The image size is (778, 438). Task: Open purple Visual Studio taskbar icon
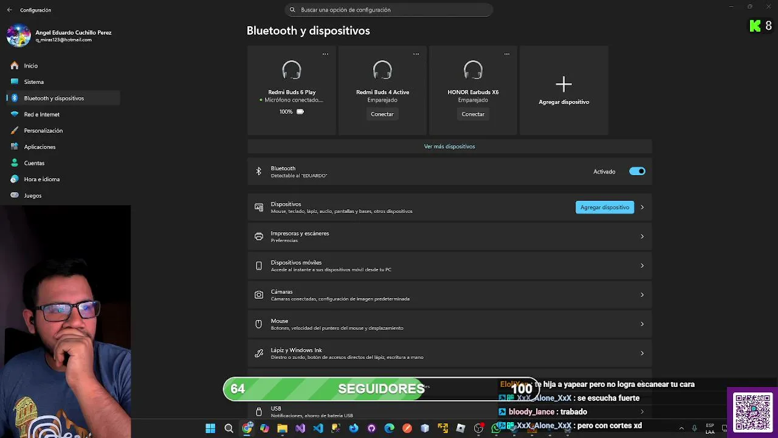tap(300, 428)
